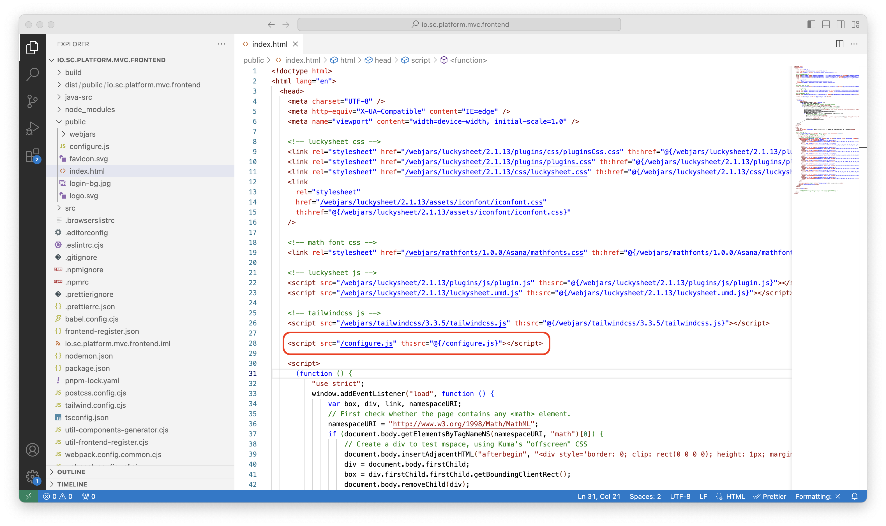
Task: Expand the OUTLINE section
Action: (71, 472)
